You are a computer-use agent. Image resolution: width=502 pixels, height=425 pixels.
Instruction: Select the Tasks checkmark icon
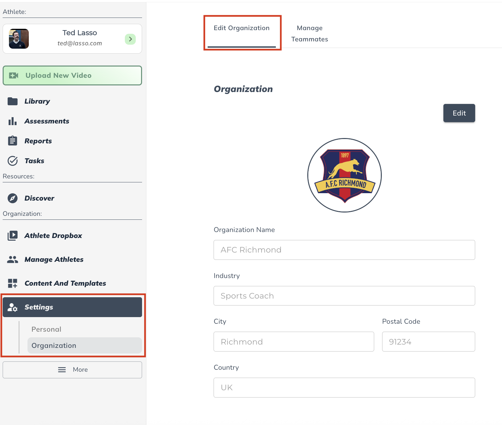[x=13, y=161]
